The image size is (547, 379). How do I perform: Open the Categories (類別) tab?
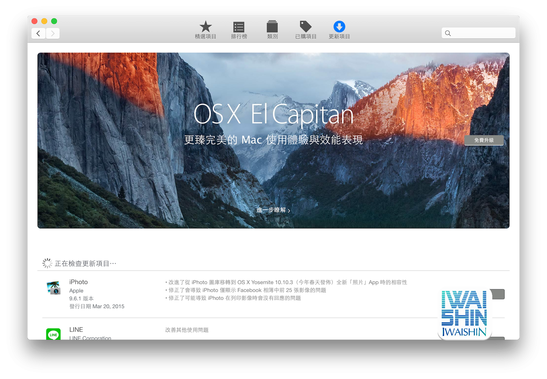[272, 30]
